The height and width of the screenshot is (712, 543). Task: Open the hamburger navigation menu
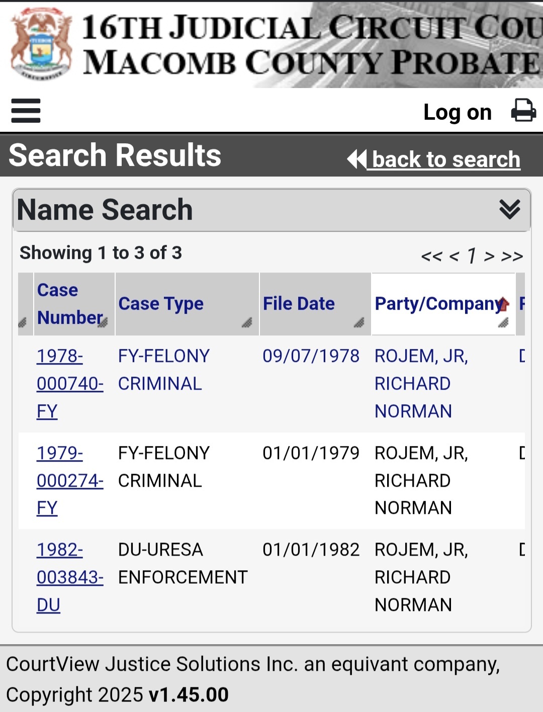tap(26, 111)
